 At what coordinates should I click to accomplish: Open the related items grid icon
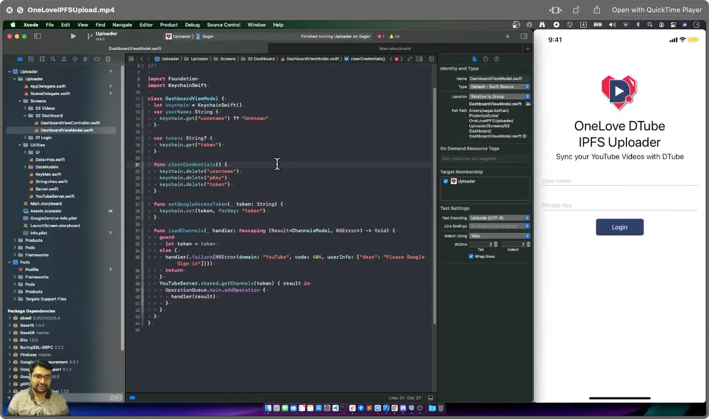131,59
